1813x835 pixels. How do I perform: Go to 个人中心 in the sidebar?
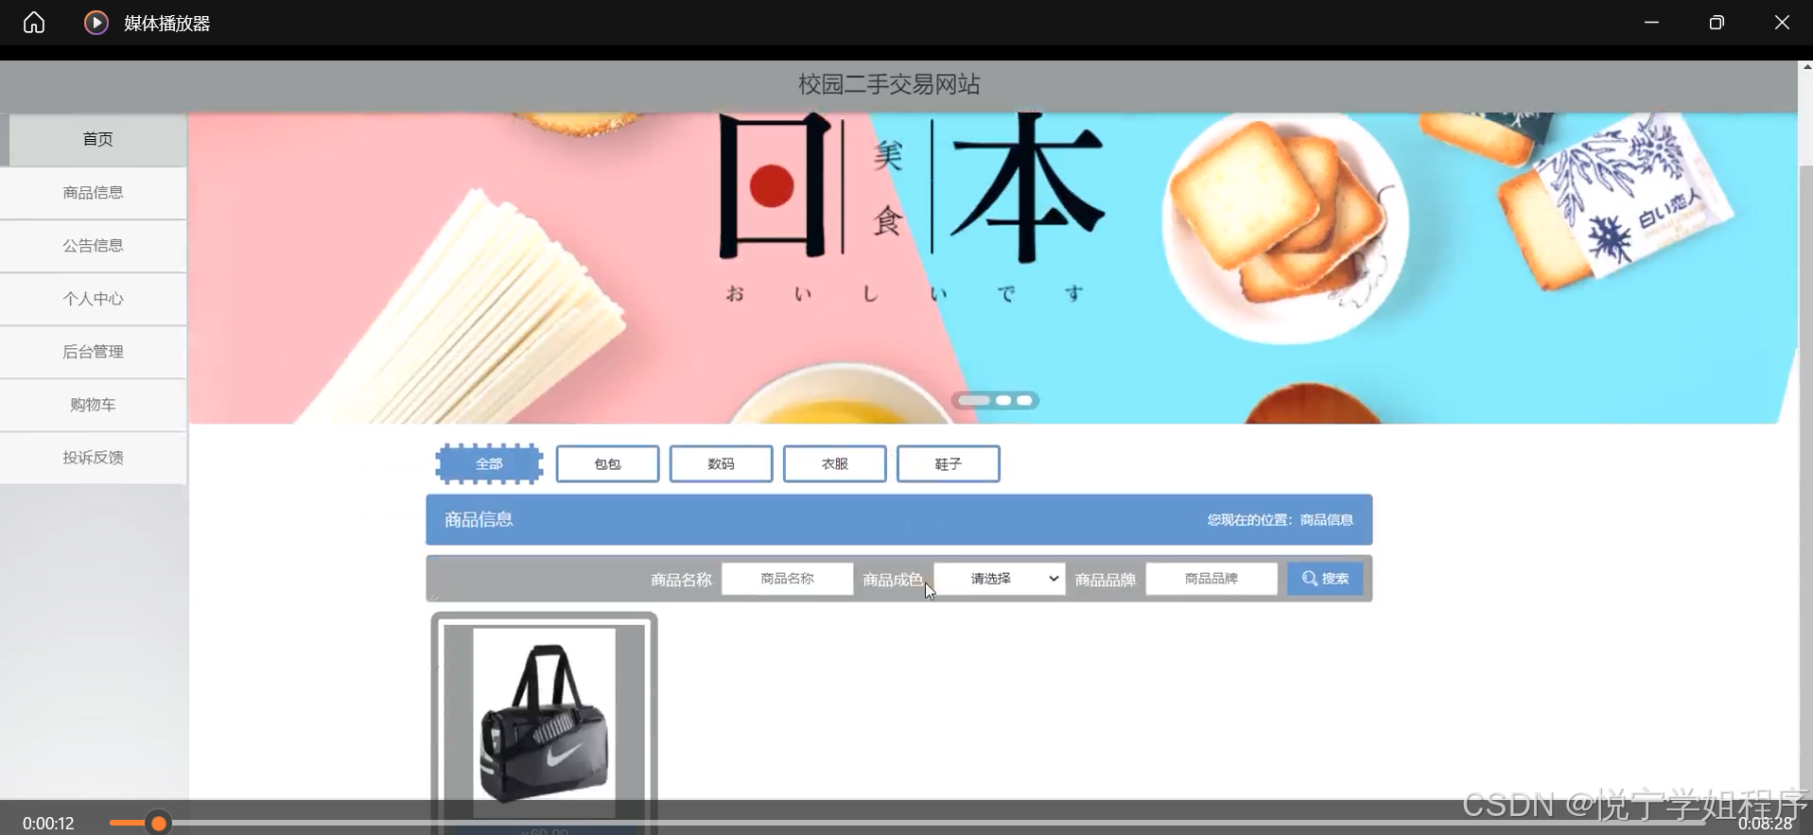(x=93, y=299)
